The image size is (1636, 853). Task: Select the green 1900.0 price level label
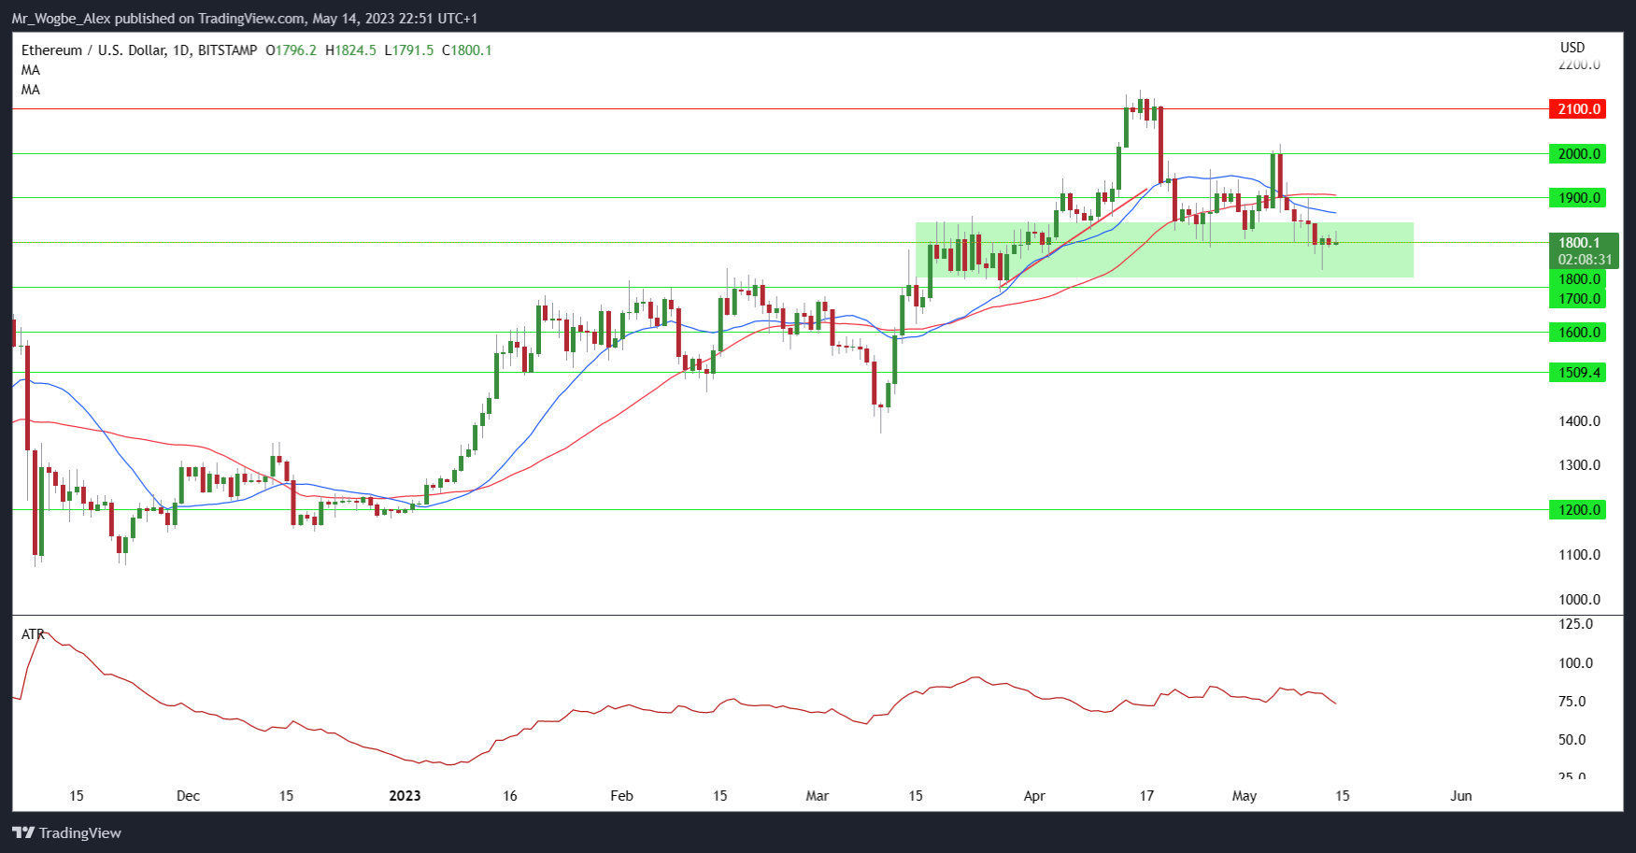tap(1577, 198)
